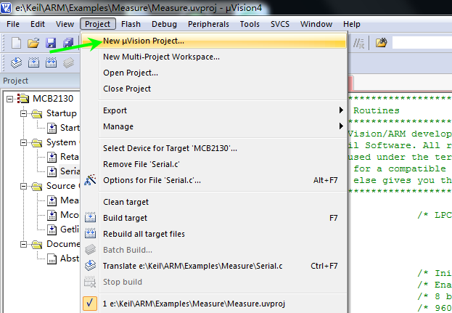Click the find in files folder icon
This screenshot has height=313, width=452.
[381, 44]
